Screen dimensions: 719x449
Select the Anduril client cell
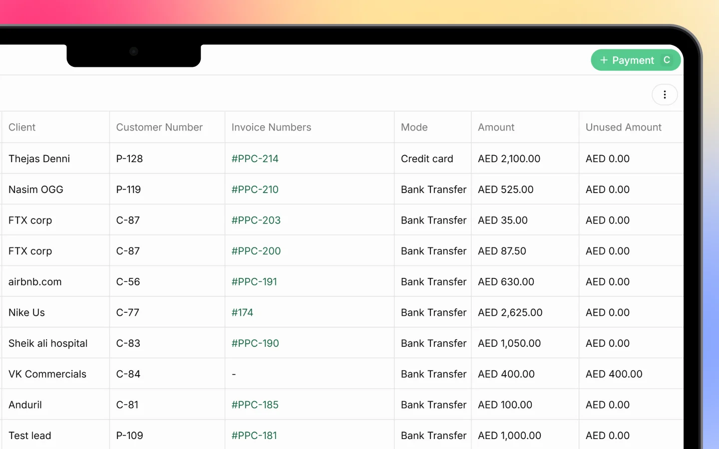(55, 405)
